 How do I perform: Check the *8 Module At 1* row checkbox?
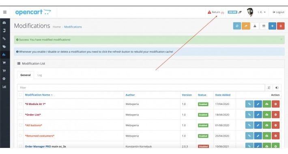20,104
